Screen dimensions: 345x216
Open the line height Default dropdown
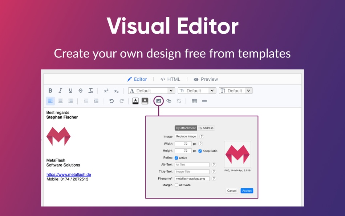(236, 91)
